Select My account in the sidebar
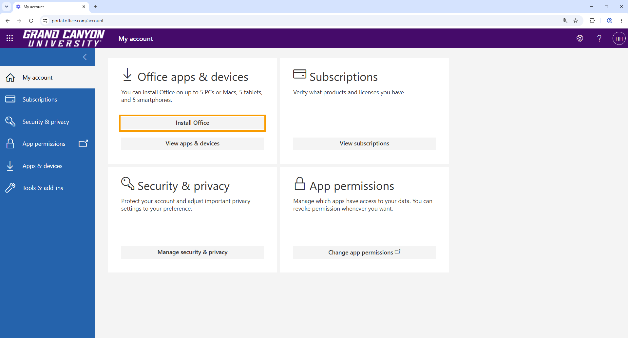Viewport: 628px width, 338px height. point(48,77)
